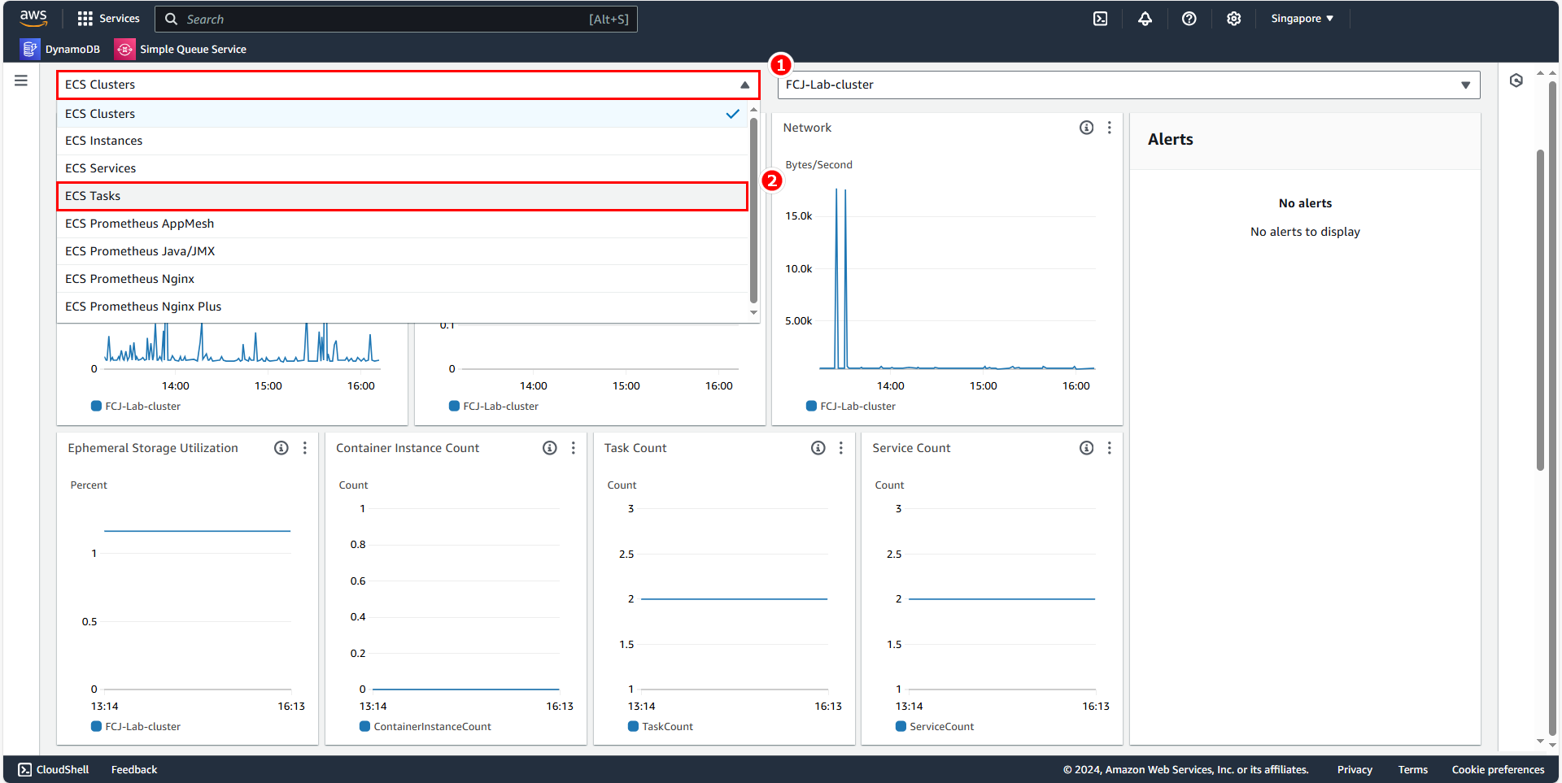This screenshot has height=783, width=1562.
Task: Toggle ContainerInstanceCount legend series
Action: (425, 726)
